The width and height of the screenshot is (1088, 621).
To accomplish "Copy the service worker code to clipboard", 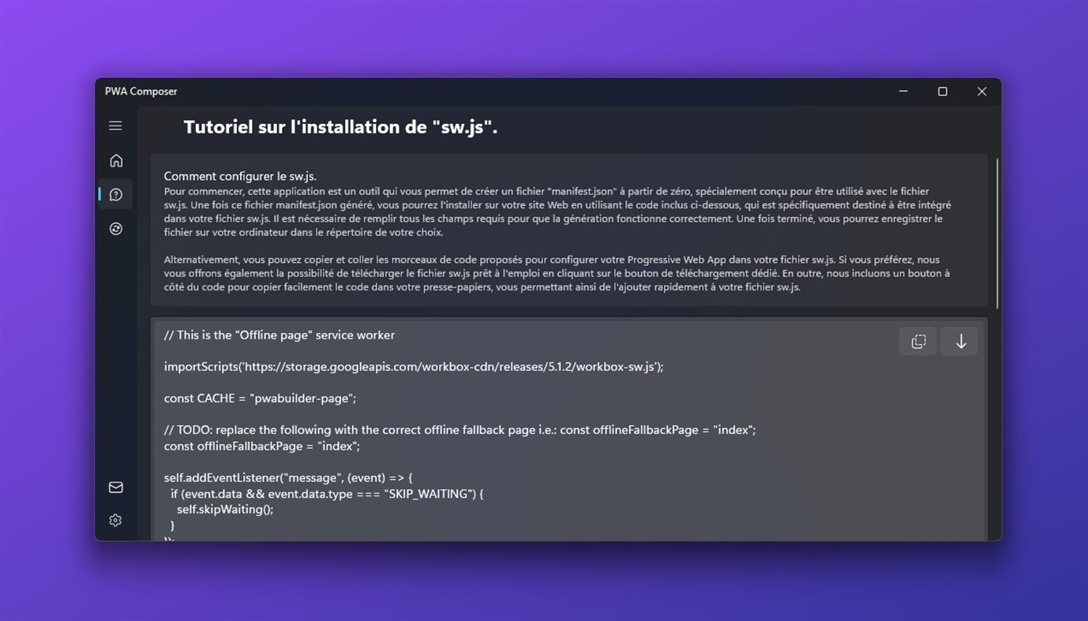I will click(x=918, y=342).
